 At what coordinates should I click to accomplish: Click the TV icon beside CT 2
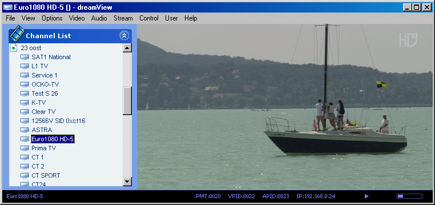click(x=25, y=167)
